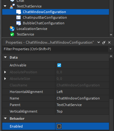Click the TestService green checkmark icon
This screenshot has width=114, height=131.
tap(12, 34)
